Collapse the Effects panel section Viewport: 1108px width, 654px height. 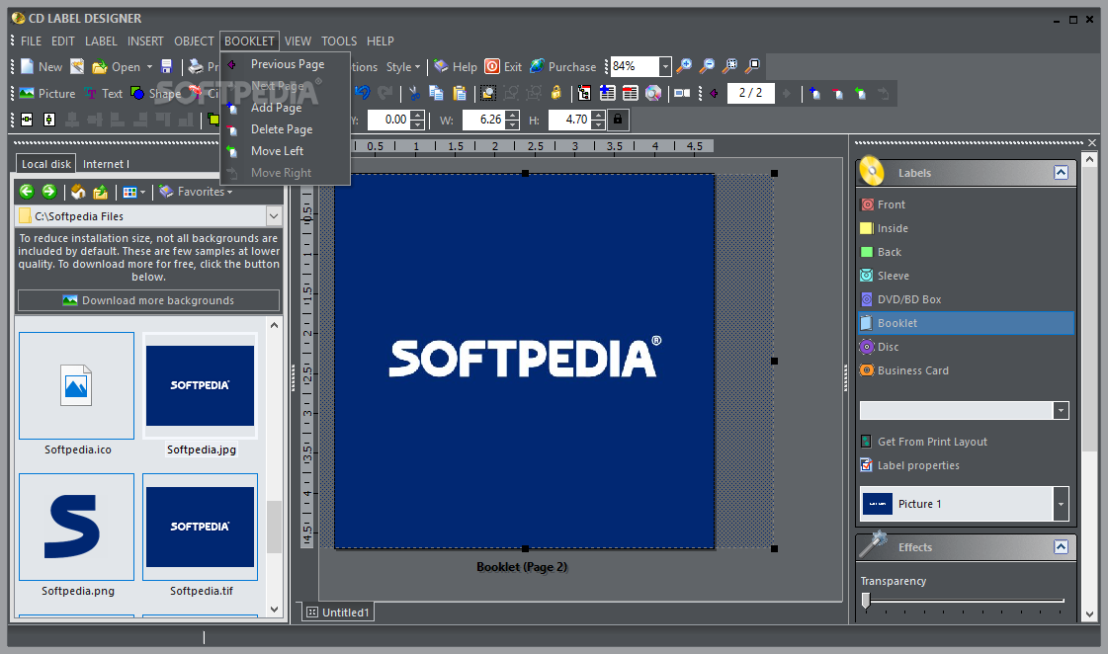1061,546
